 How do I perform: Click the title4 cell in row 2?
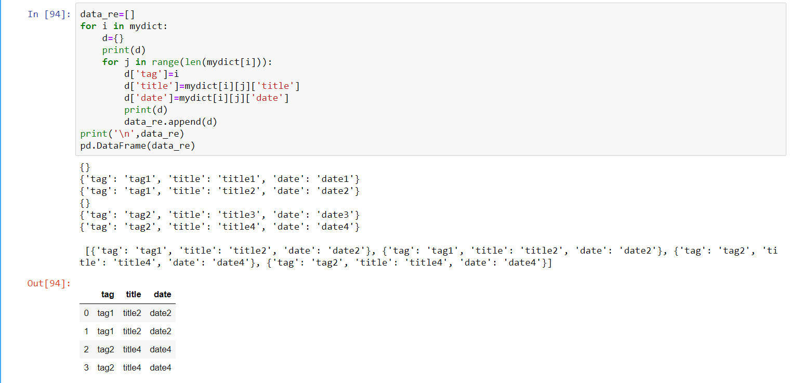132,349
